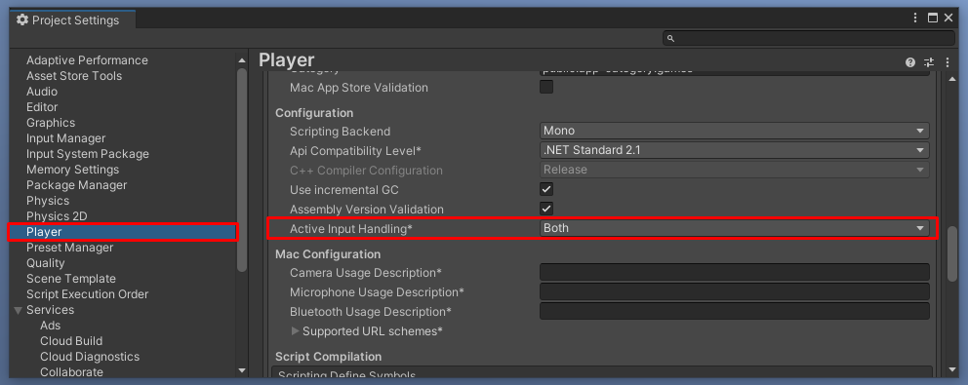Select the Audio settings category
The height and width of the screenshot is (385, 968).
point(42,92)
